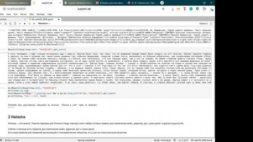Bookmark this page
253x142 pixels.
click(x=163, y=9)
